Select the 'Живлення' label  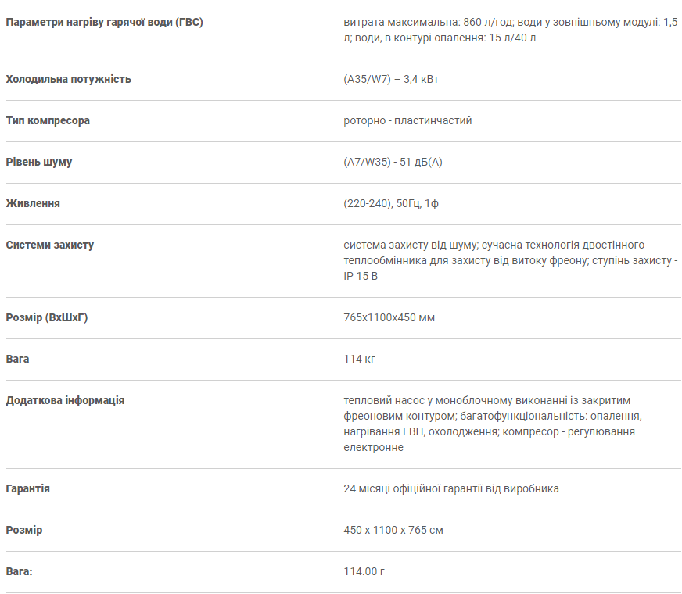point(33,203)
